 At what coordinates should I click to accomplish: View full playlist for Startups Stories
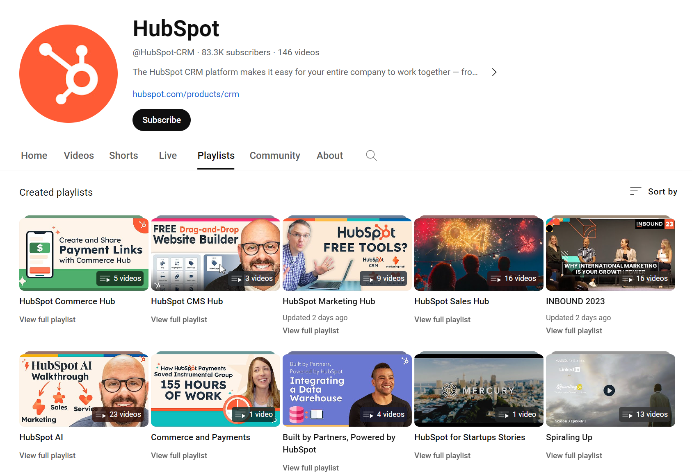pos(442,456)
